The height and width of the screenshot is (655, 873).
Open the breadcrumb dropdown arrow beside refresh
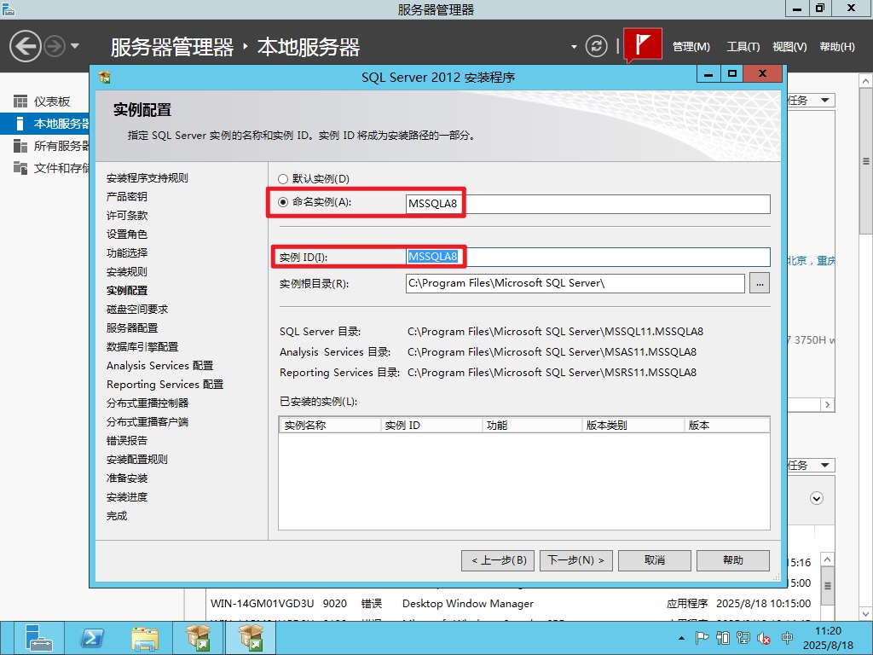[x=574, y=47]
